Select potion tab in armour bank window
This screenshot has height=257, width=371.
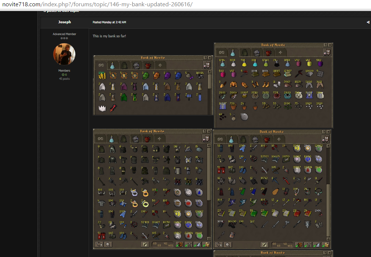click(112, 139)
